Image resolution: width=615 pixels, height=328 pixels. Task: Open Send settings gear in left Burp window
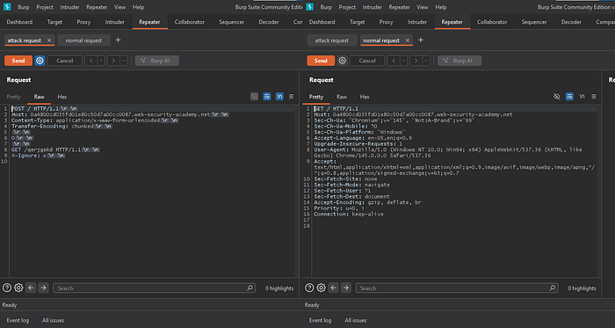40,61
